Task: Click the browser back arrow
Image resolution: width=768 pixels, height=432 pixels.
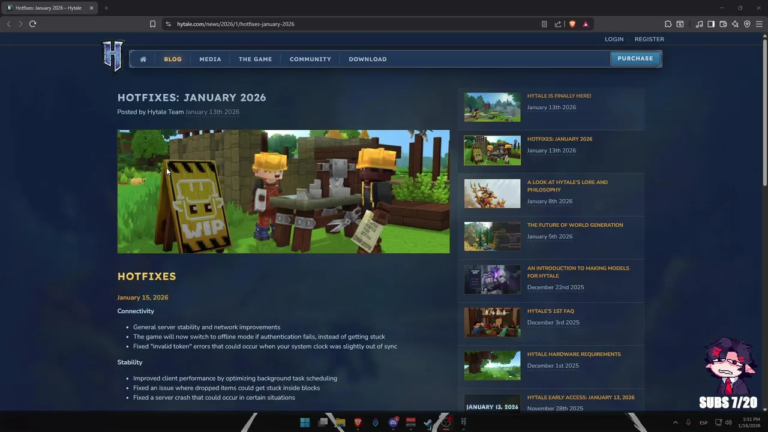Action: (x=8, y=24)
